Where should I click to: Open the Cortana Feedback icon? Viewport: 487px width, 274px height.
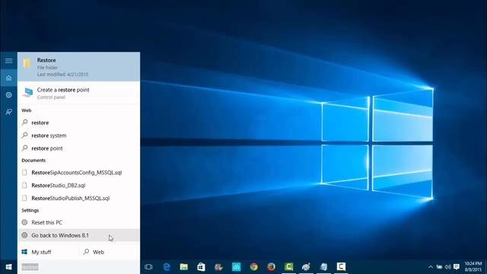click(x=8, y=112)
